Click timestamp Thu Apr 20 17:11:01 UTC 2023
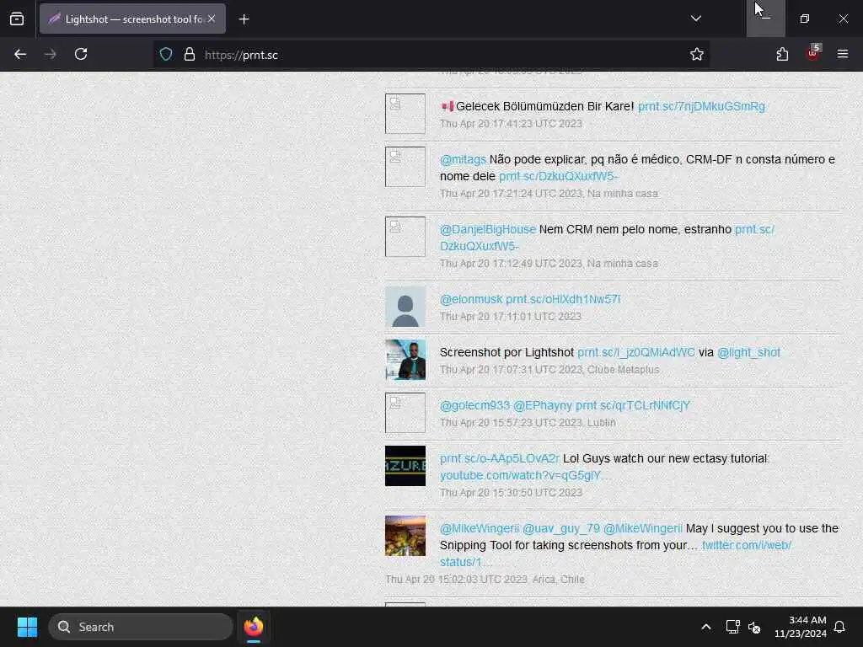This screenshot has height=647, width=863. (x=510, y=317)
